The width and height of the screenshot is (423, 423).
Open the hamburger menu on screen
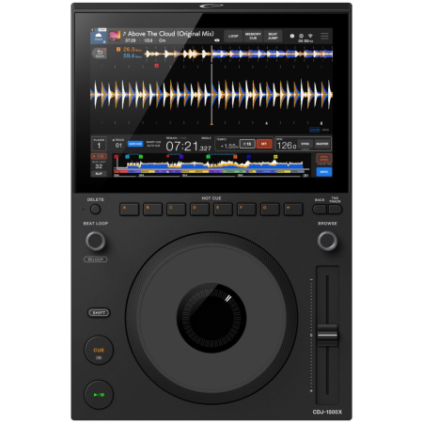point(324,36)
